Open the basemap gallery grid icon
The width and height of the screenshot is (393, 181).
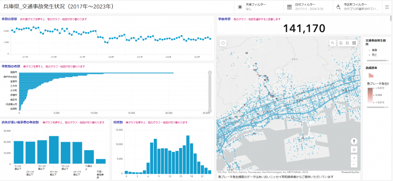(x=354, y=43)
